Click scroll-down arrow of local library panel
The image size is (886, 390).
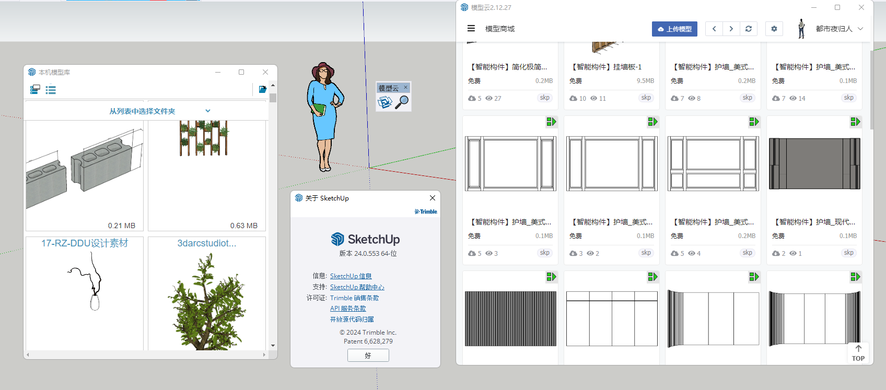[x=273, y=346]
